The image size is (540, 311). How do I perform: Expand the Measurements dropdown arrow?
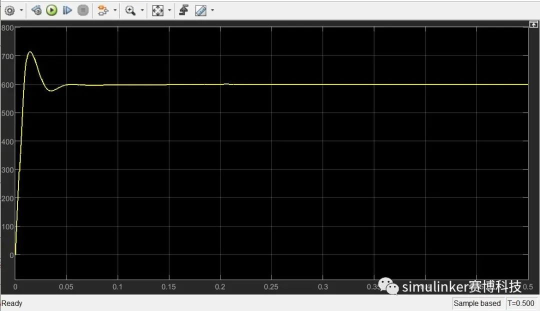click(212, 10)
